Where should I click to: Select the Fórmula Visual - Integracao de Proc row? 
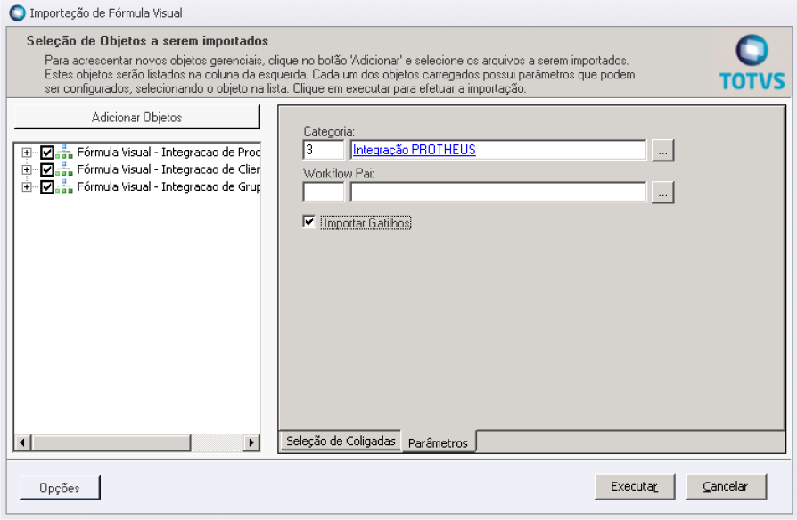pos(168,152)
